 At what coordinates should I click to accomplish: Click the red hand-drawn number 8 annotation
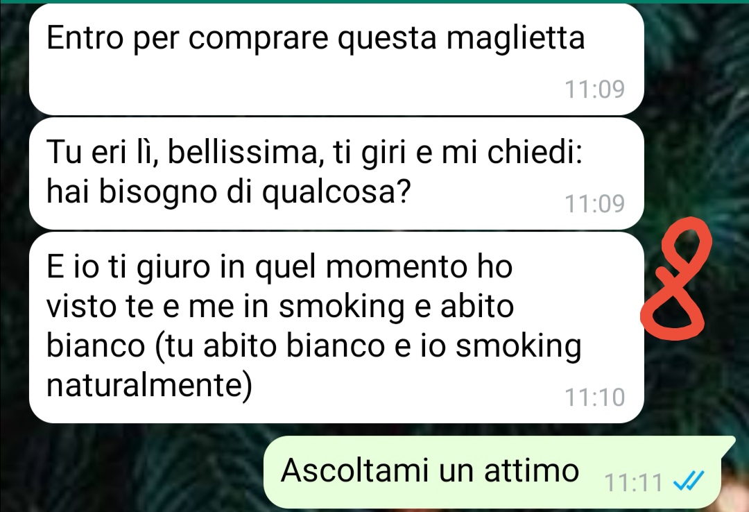coord(676,278)
